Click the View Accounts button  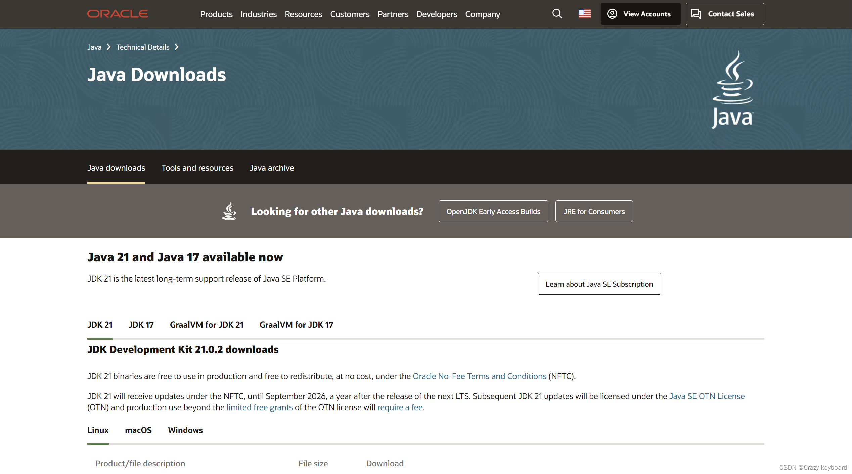pyautogui.click(x=640, y=14)
